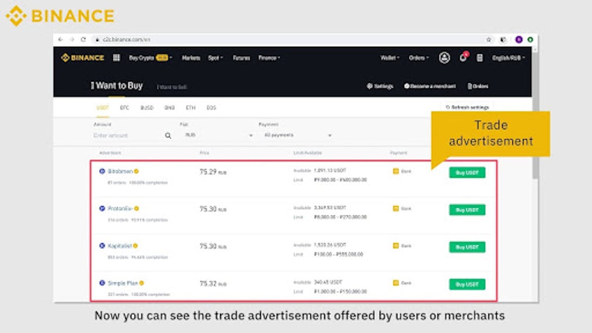Select the EOS coin tab
The height and width of the screenshot is (333, 592).
point(211,108)
